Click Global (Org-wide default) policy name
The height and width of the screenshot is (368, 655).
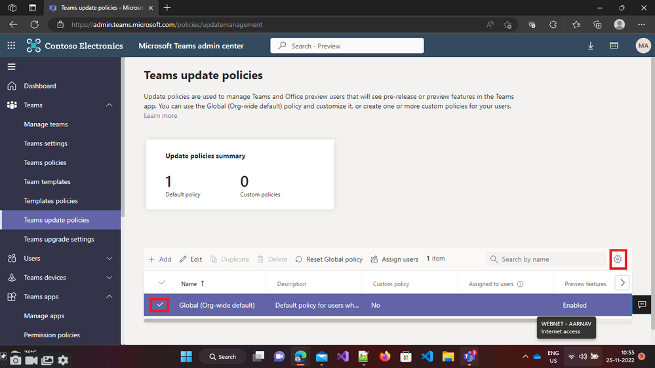217,305
